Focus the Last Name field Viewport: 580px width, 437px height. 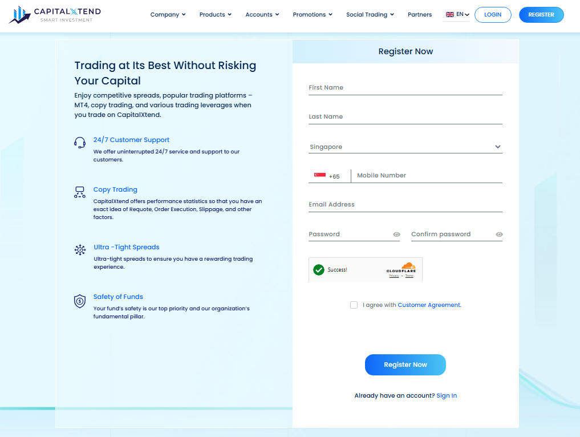point(405,116)
